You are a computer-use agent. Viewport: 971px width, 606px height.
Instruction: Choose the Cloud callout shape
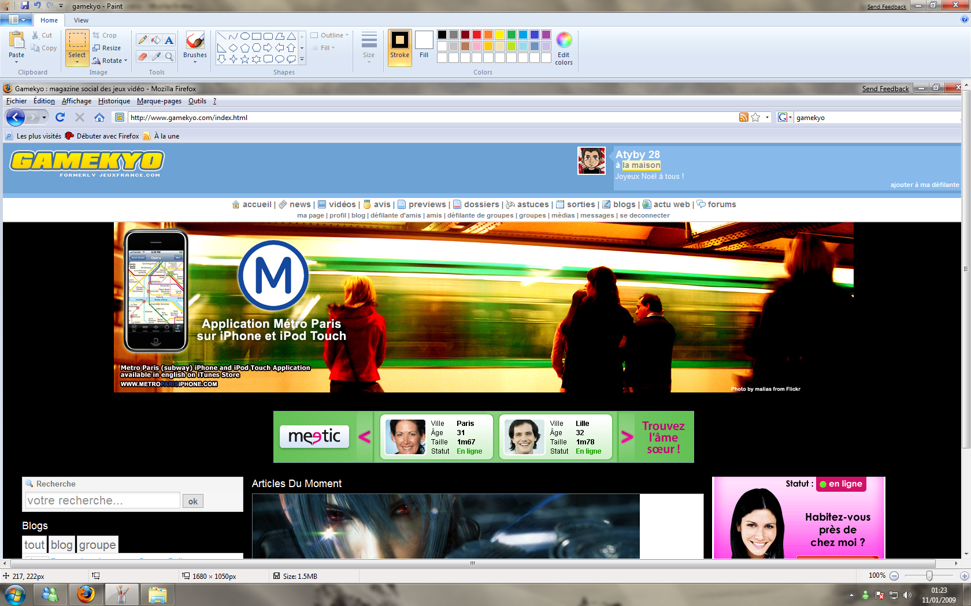point(291,59)
